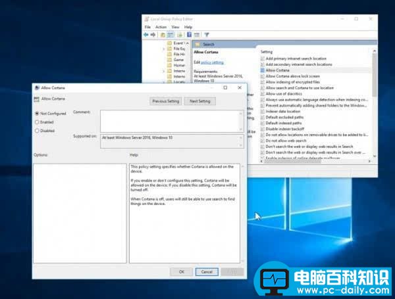Screen dimensions: 395x299
Task: Select 'Prevent automatically adding shared folders' row
Action: (313, 105)
